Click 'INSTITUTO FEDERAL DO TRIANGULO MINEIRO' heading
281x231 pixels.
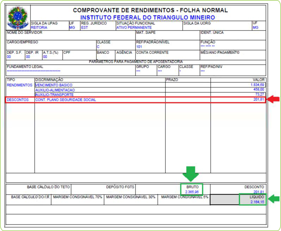point(148,18)
